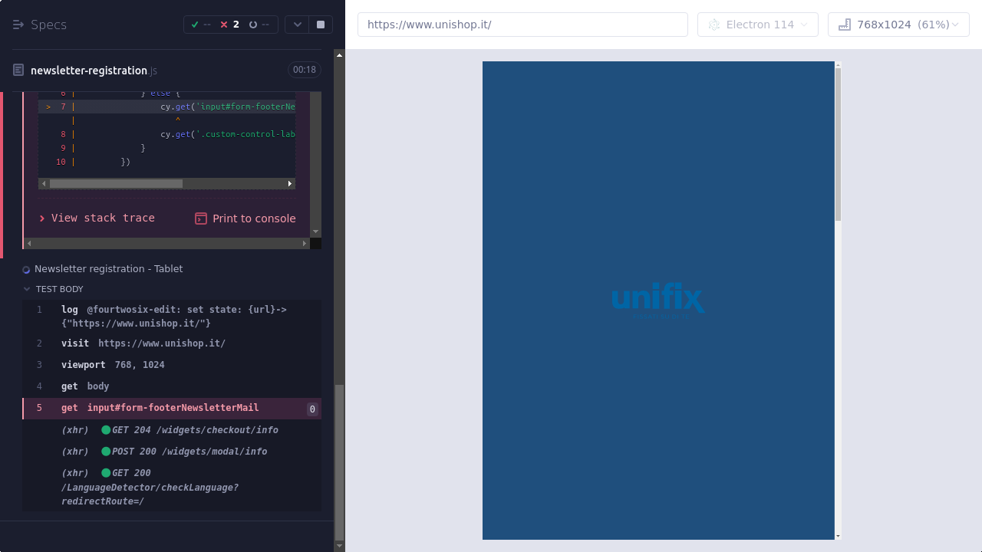Click the code frame horizontal scrollbar thumb
This screenshot has height=552, width=982.
pyautogui.click(x=116, y=184)
